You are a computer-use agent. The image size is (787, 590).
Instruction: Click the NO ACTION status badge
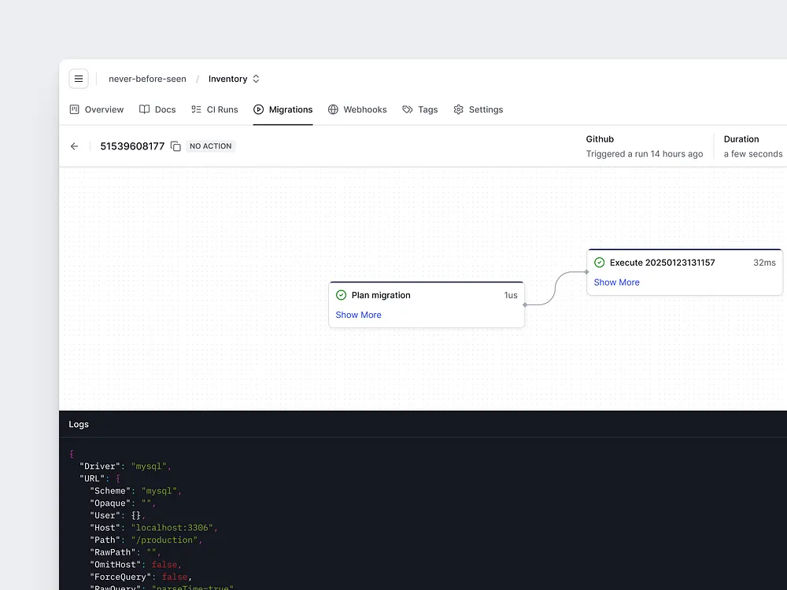click(x=209, y=146)
